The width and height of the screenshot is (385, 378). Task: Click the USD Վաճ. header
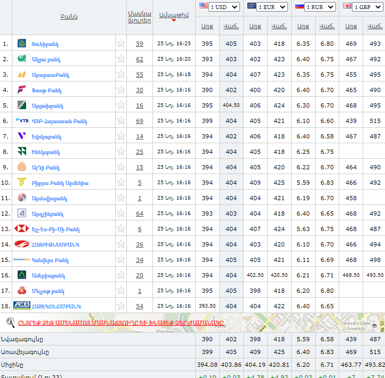tap(231, 26)
